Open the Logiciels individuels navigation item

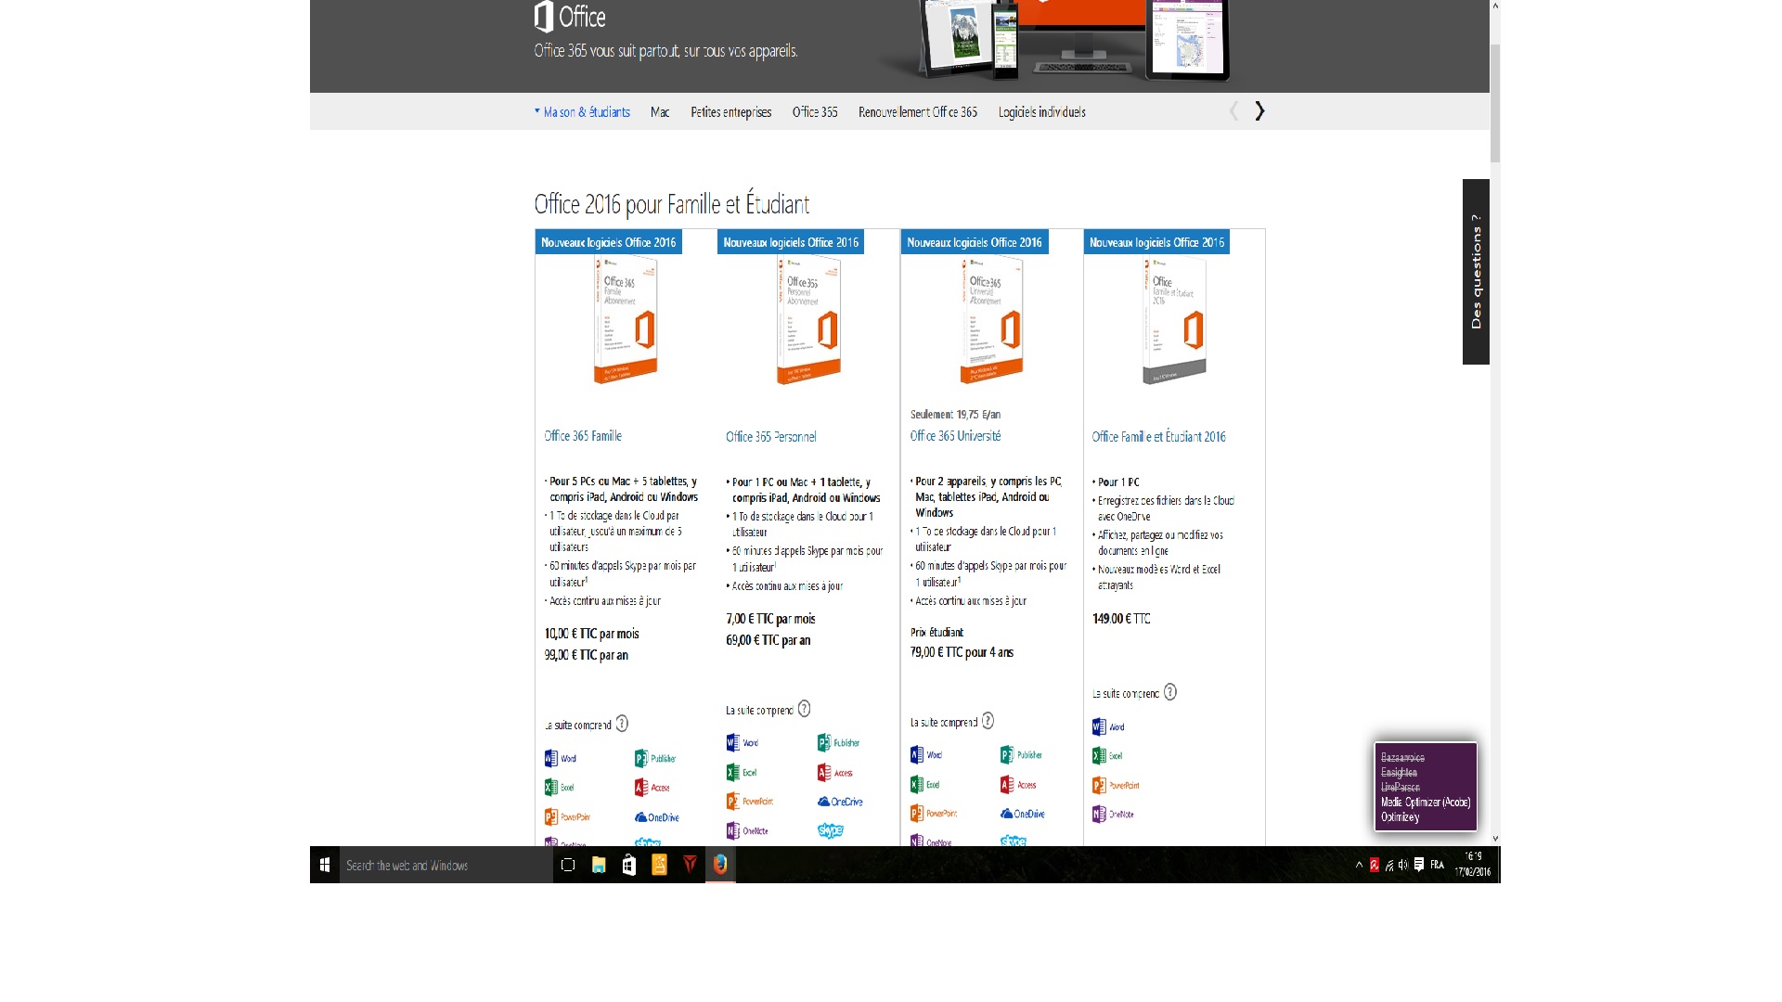pos(1042,112)
